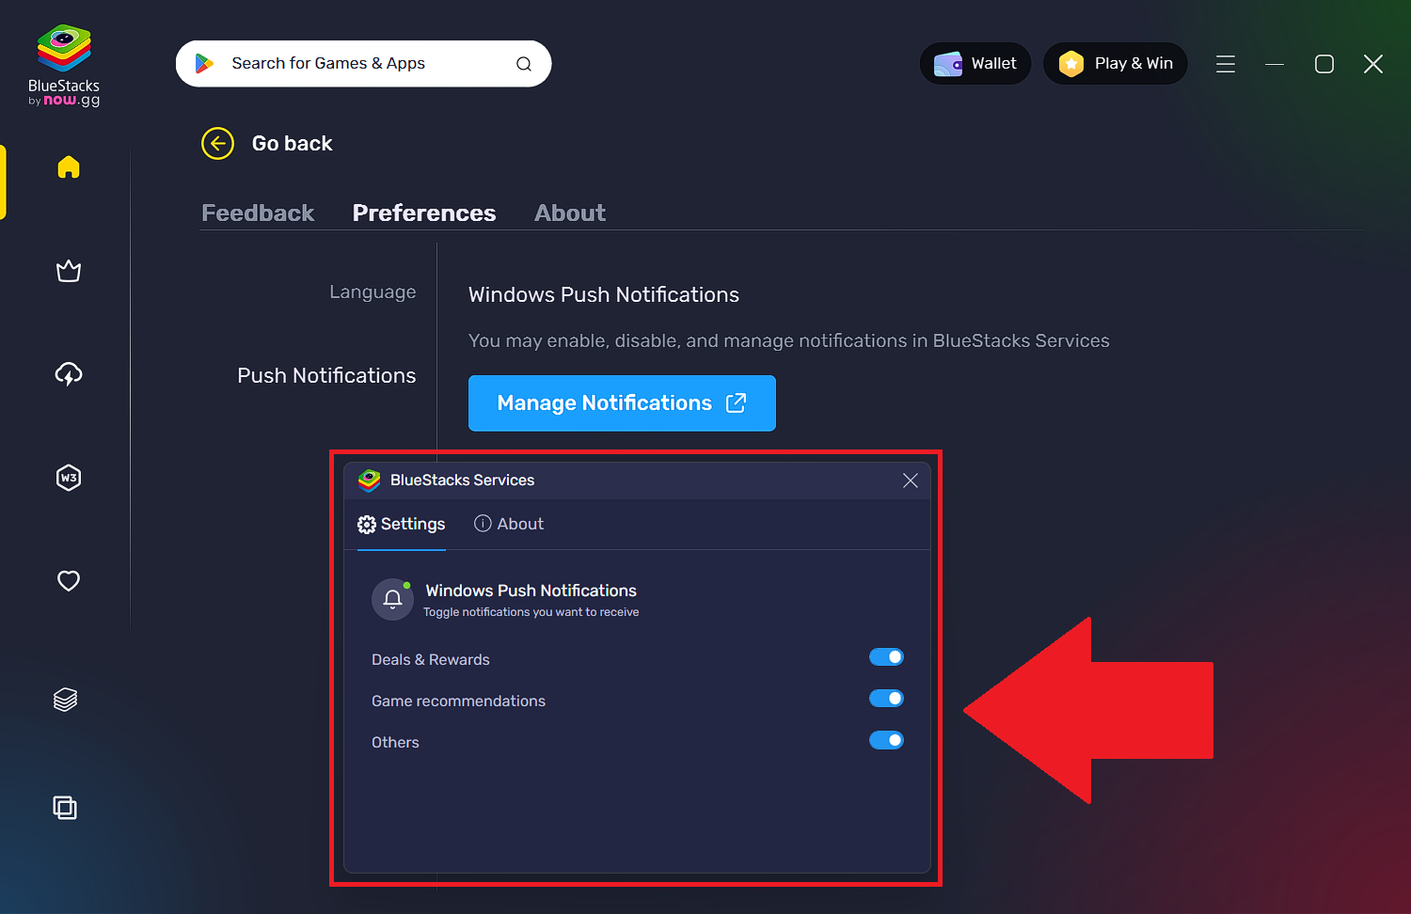
Task: Disable Deals & Rewards notifications
Action: pos(886,656)
